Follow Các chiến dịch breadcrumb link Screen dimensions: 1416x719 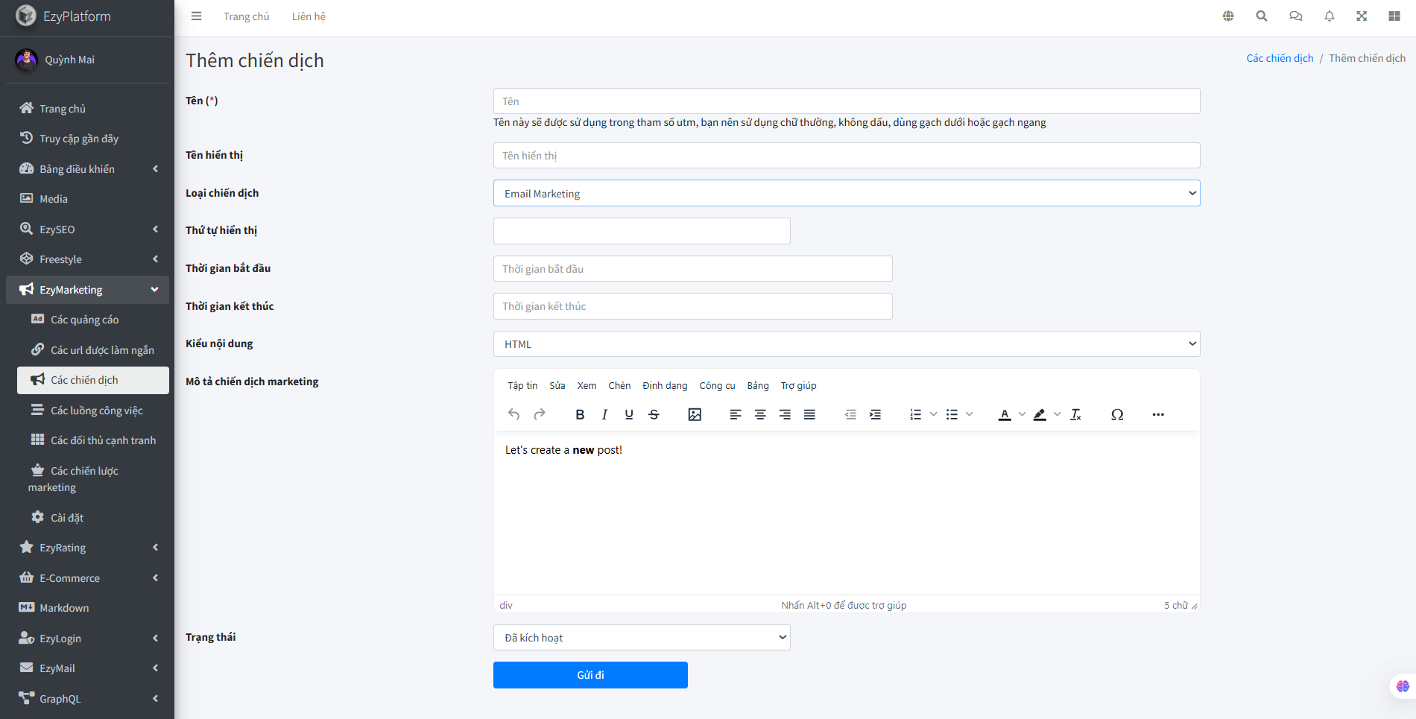pos(1280,58)
